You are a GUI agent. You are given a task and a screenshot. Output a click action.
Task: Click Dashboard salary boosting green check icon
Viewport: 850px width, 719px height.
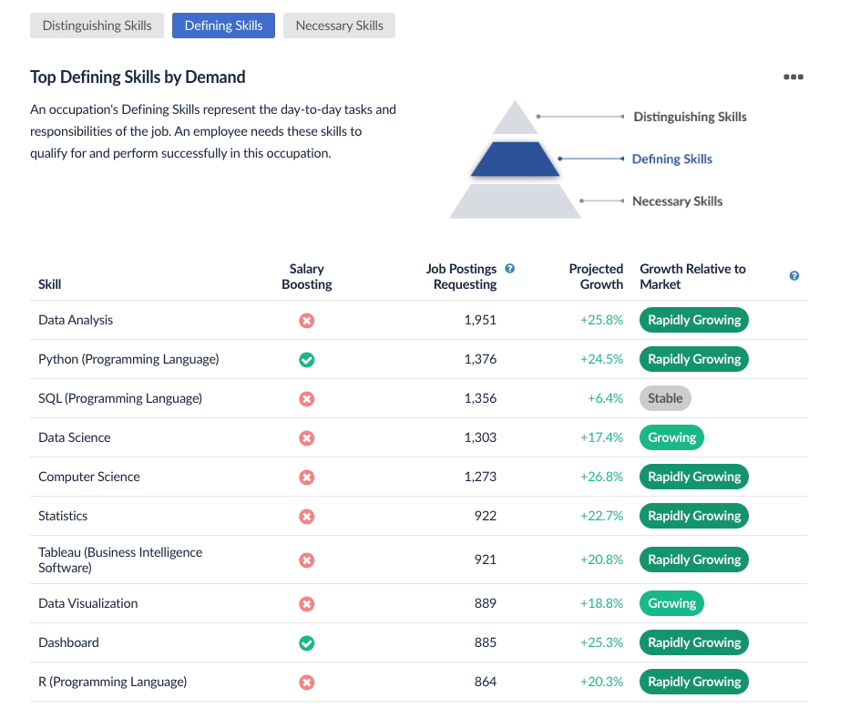coord(307,643)
